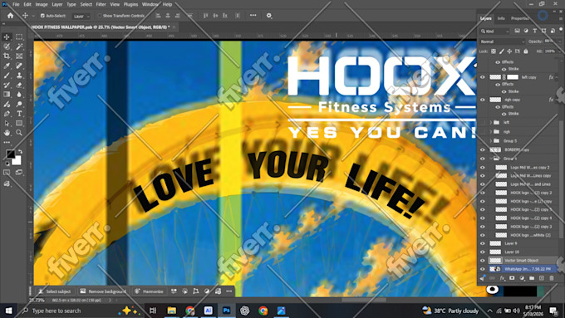Open the Normal blend mode dropdown

pyautogui.click(x=502, y=42)
